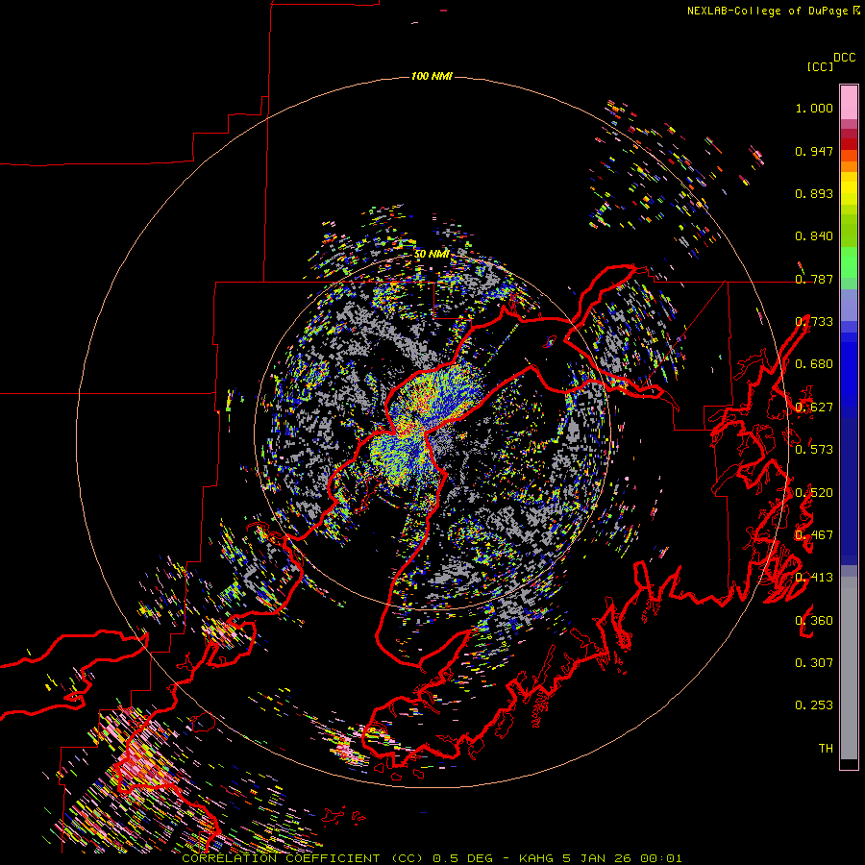The image size is (865, 865).
Task: Select the 0.520 color scale value
Action: [x=814, y=493]
